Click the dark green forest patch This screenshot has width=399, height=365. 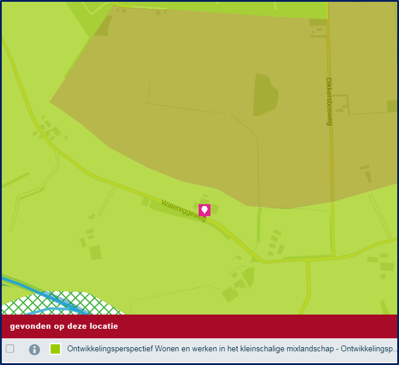(x=265, y=94)
